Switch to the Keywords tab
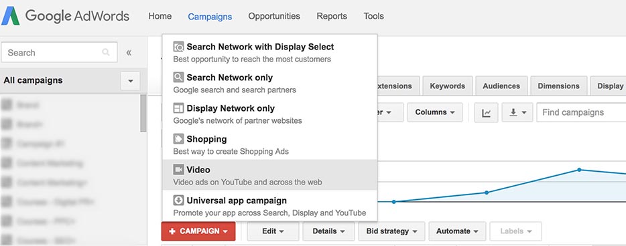 click(x=447, y=86)
